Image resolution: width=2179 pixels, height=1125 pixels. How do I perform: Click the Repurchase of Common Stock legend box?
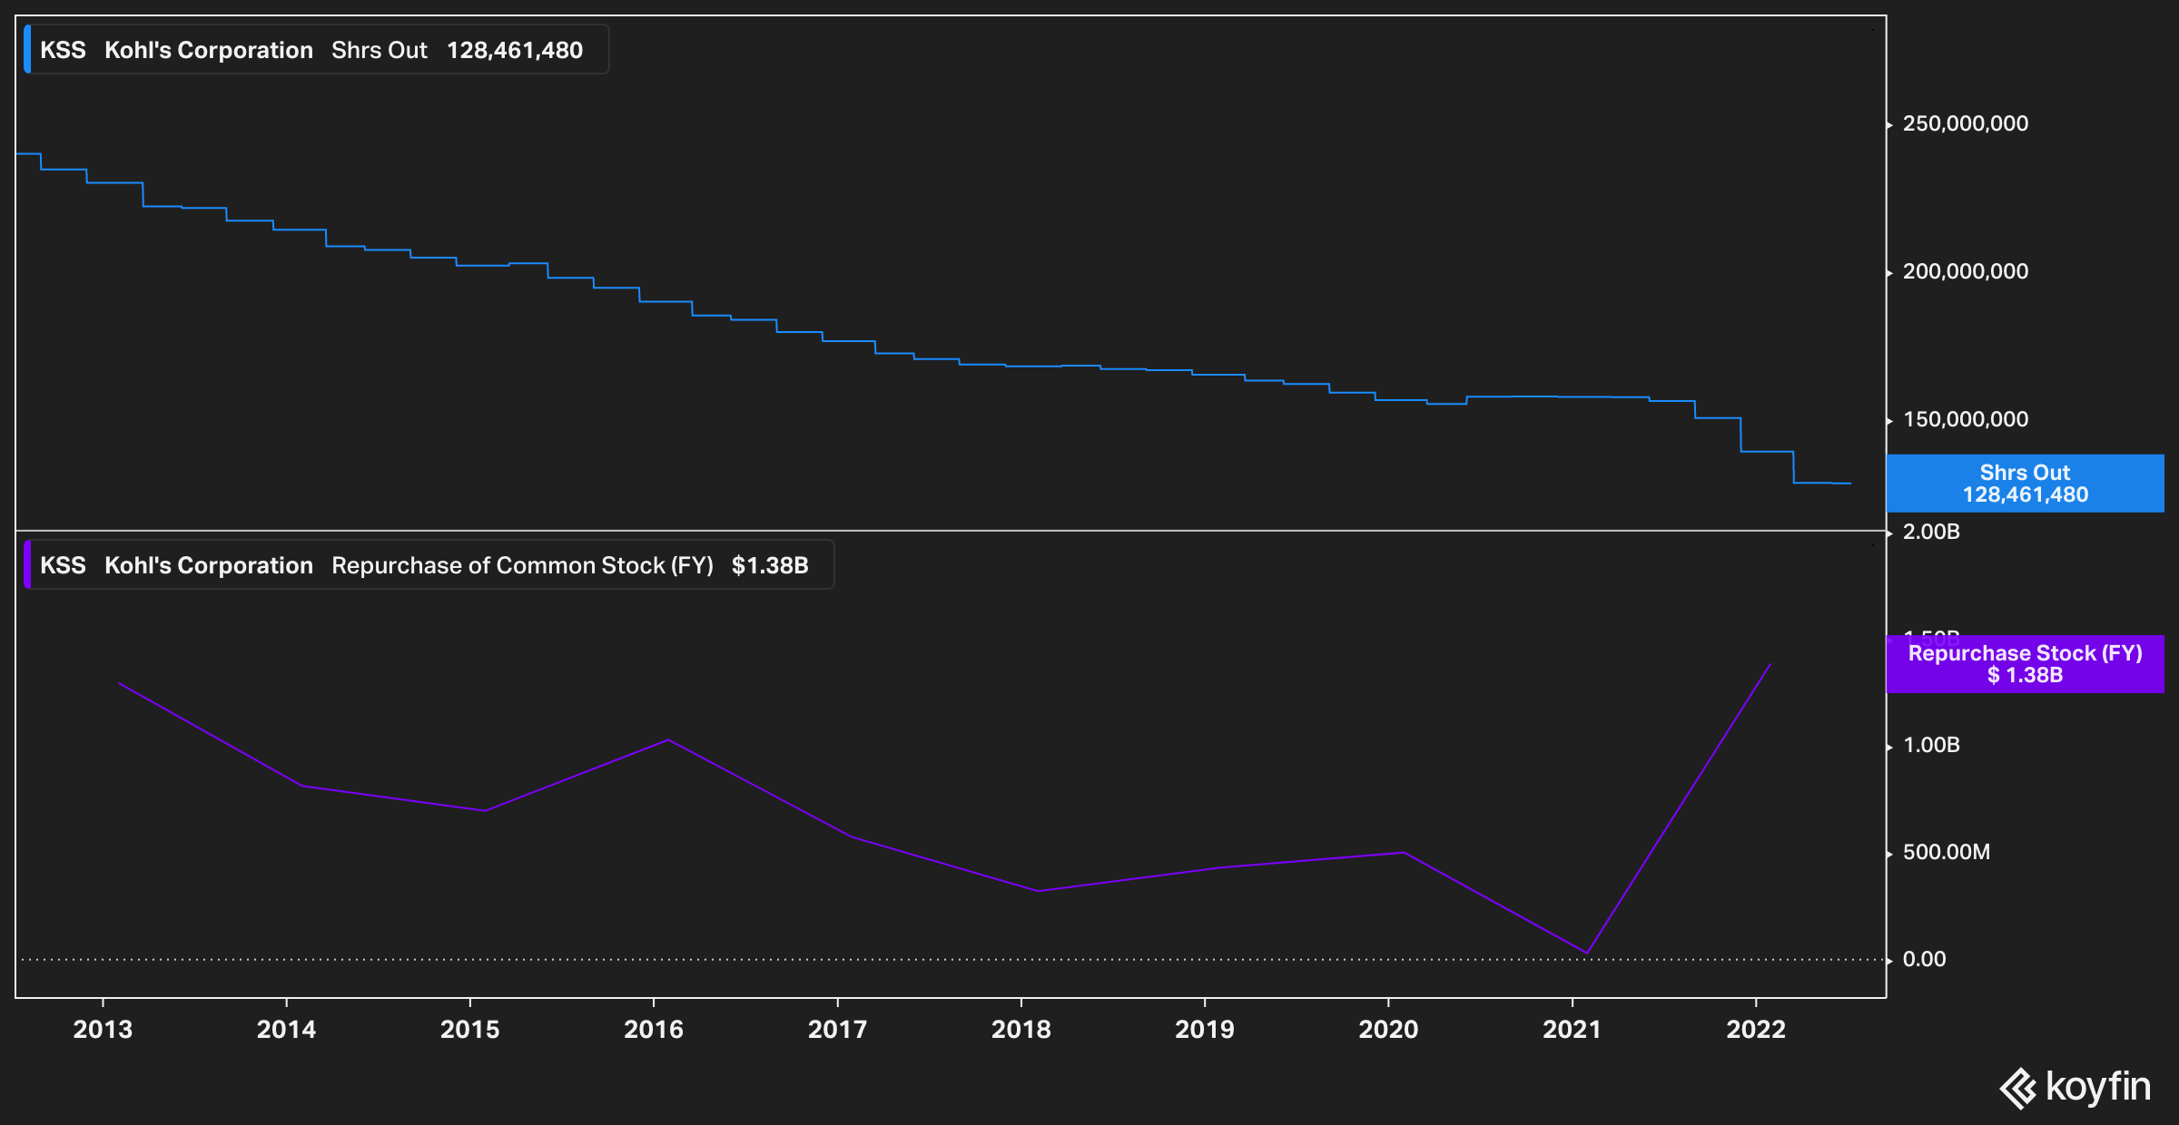[x=429, y=565]
